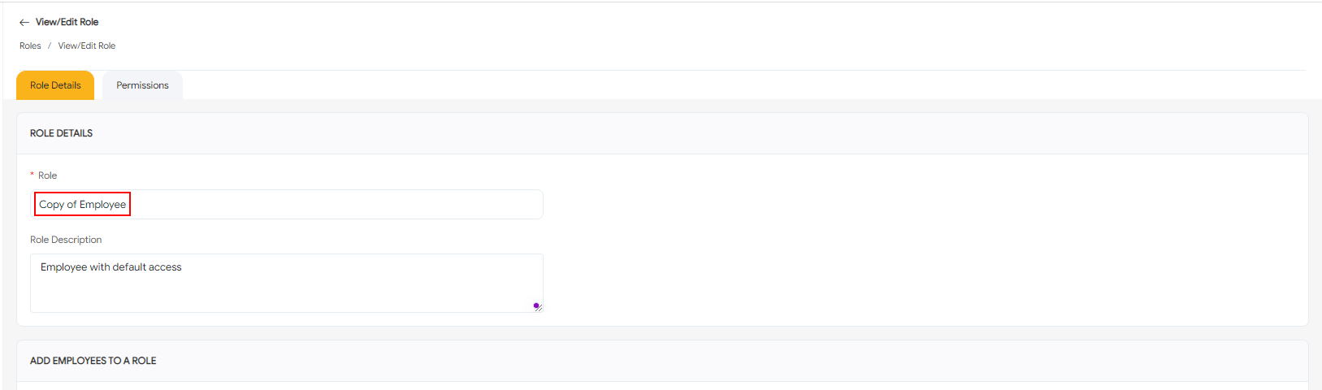Screen dimensions: 1322x390
Task: Click the ROLE DETAILS section header
Action: (62, 133)
